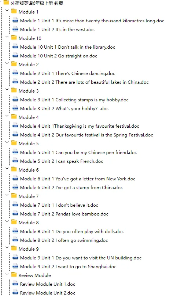
Task: Select Module 6 Unit 1 New York document
Action: (x=78, y=179)
